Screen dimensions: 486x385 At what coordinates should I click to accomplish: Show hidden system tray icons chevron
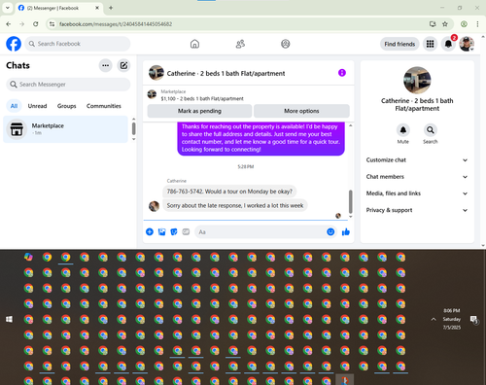pos(434,319)
